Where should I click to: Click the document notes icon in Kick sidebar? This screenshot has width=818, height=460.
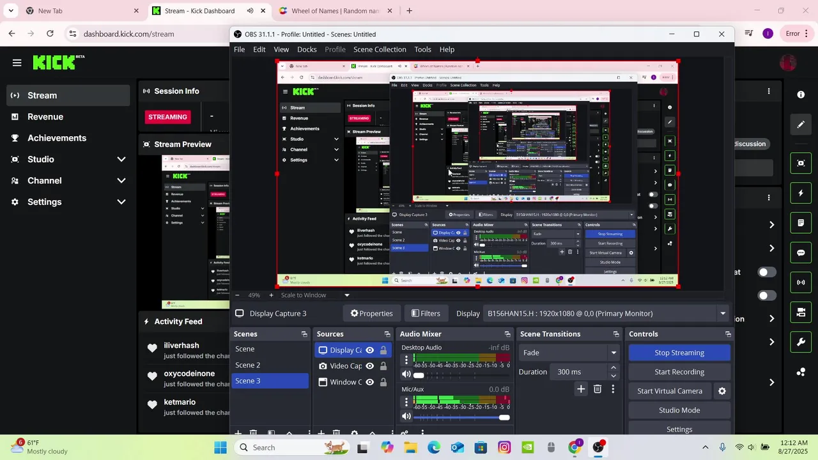tap(801, 223)
